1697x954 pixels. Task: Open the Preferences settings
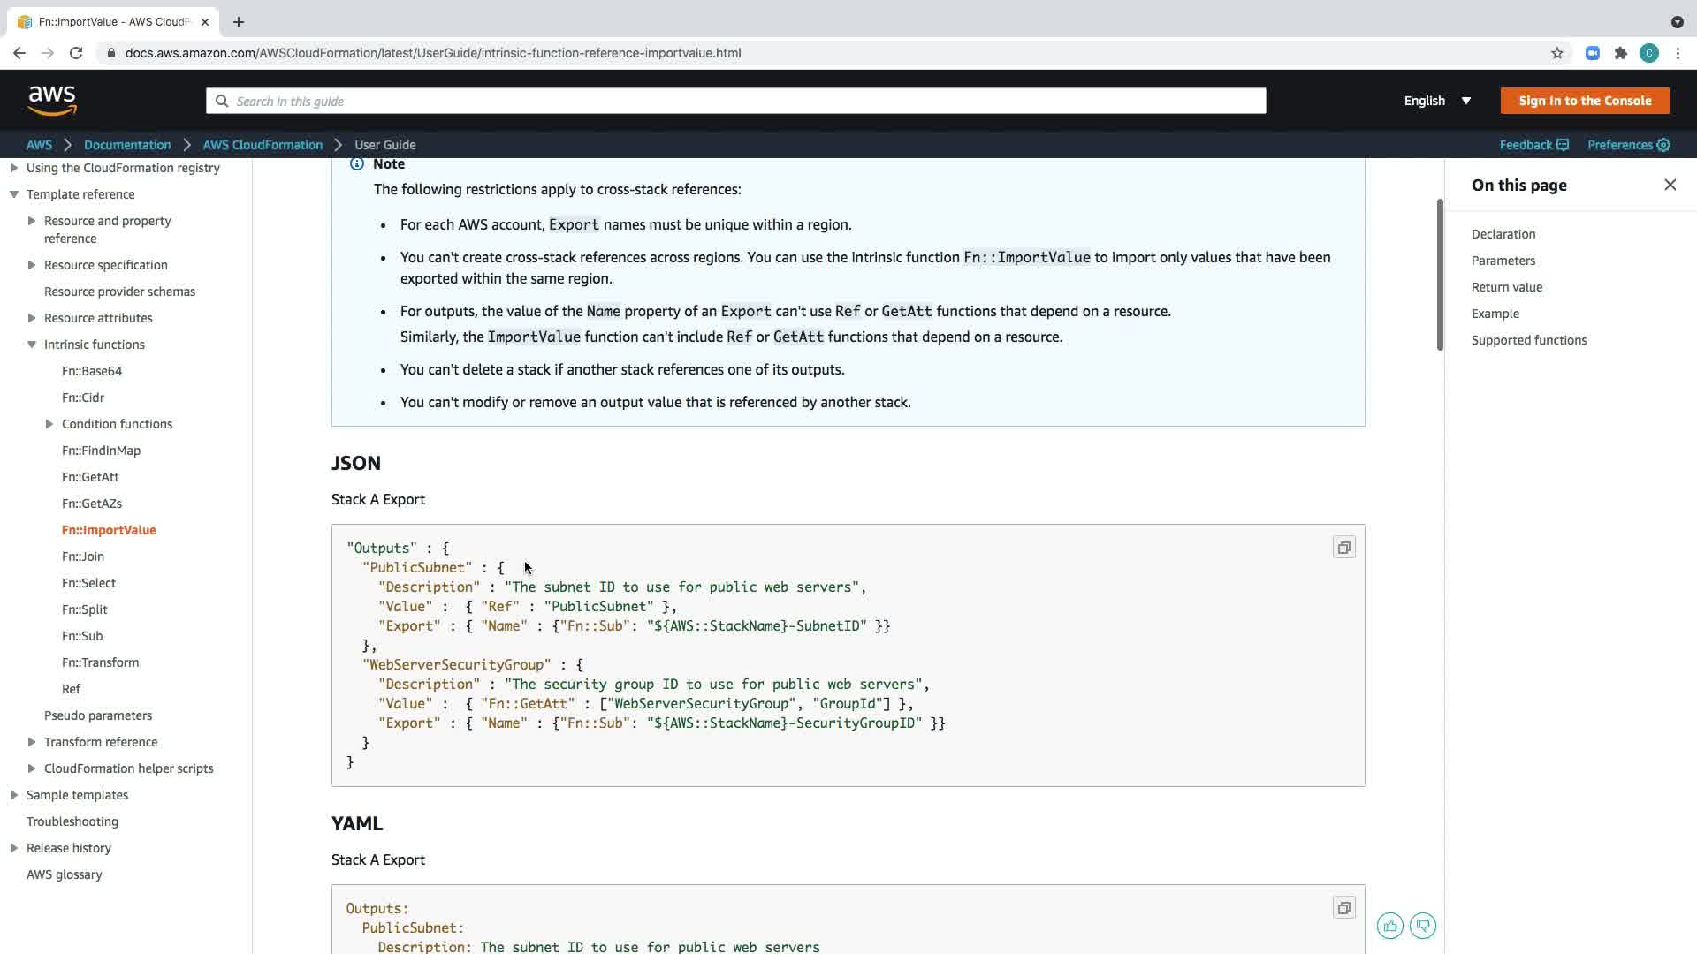pyautogui.click(x=1628, y=145)
